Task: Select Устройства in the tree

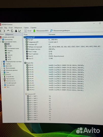Action: 10,77
